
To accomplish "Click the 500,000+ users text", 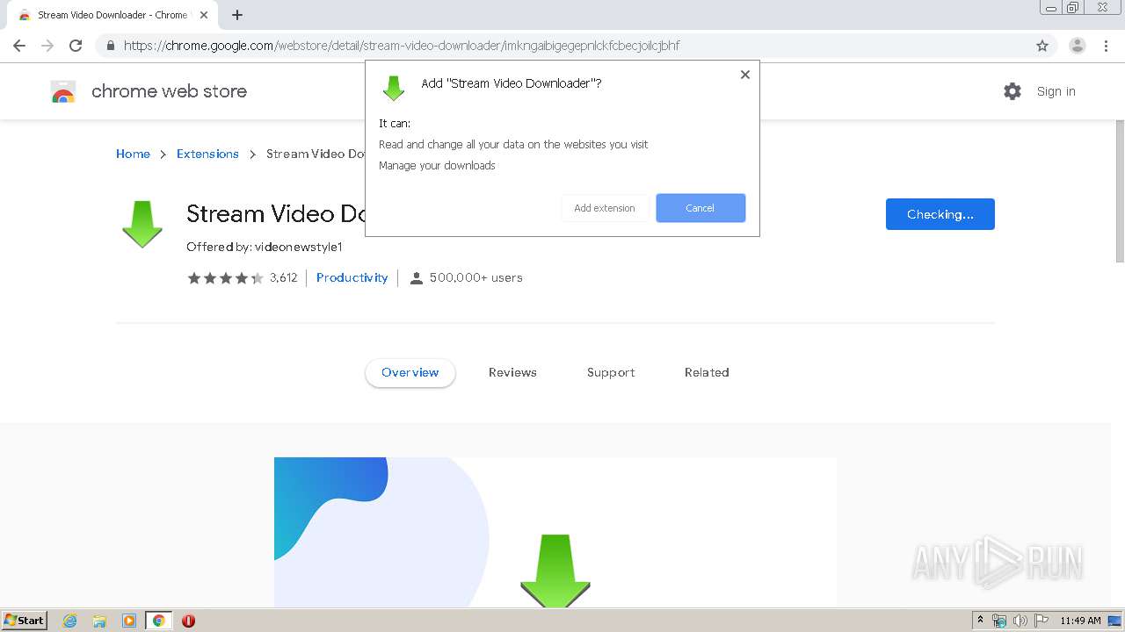I will pos(476,277).
